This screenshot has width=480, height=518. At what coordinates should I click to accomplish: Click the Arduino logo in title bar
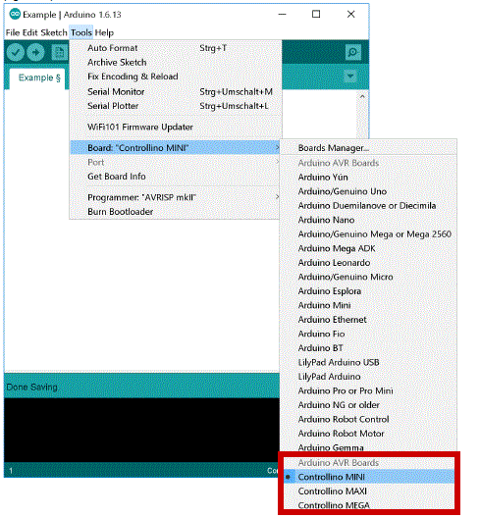click(15, 14)
